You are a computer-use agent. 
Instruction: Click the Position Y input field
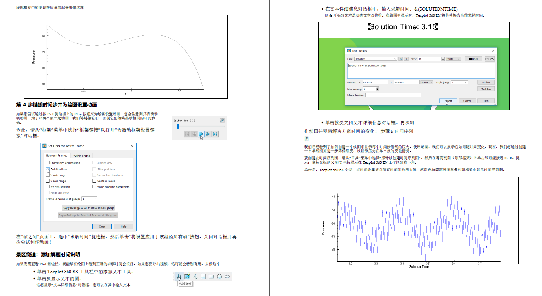pos(407,82)
